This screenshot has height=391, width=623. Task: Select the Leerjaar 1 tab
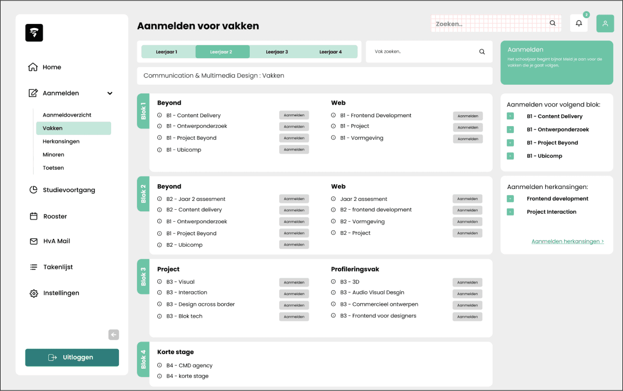pos(167,52)
